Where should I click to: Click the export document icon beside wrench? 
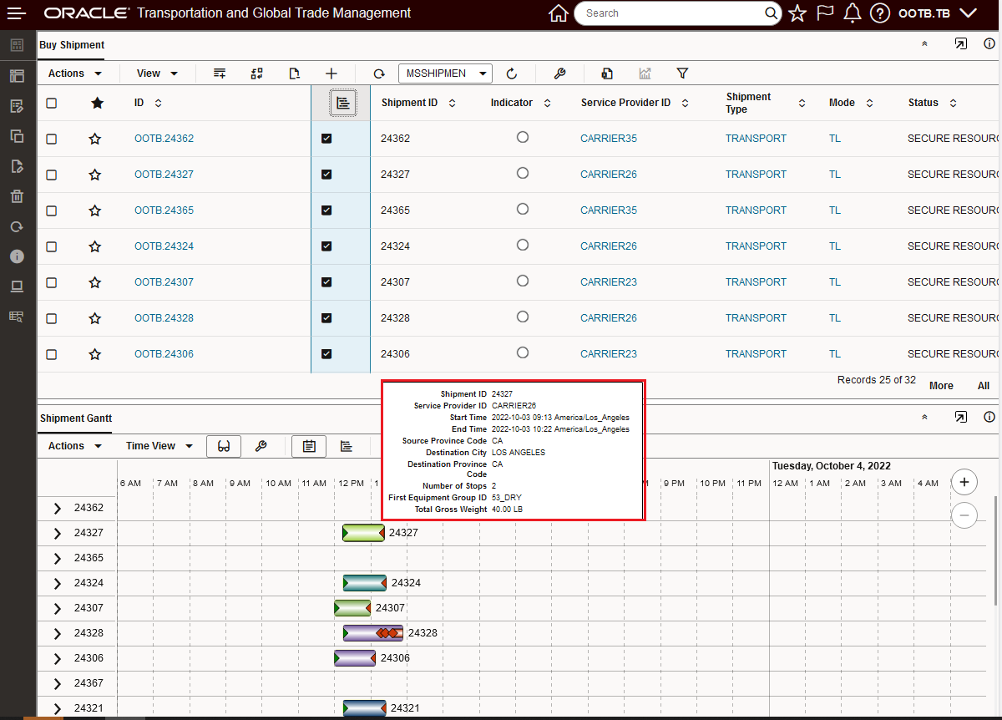[607, 74]
